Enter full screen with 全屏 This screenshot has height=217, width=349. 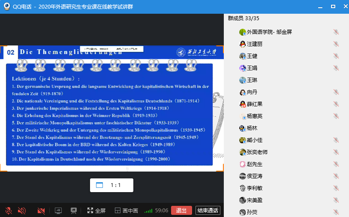(x=96, y=211)
